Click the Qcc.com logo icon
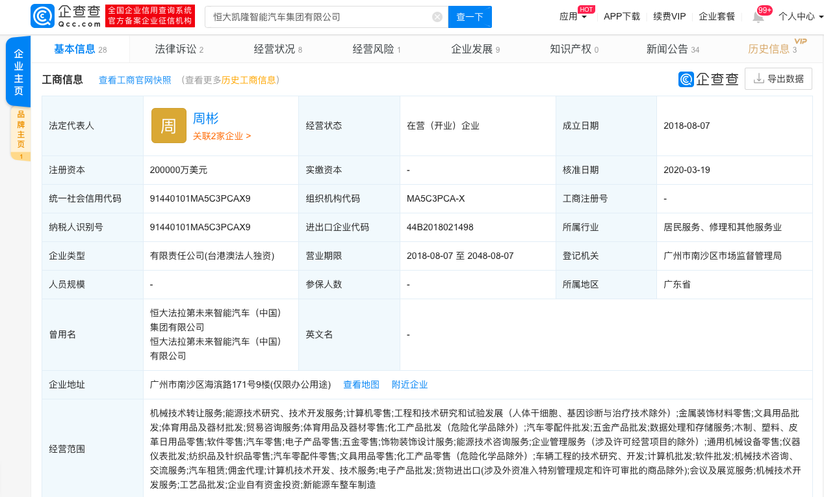The image size is (824, 497). point(43,16)
